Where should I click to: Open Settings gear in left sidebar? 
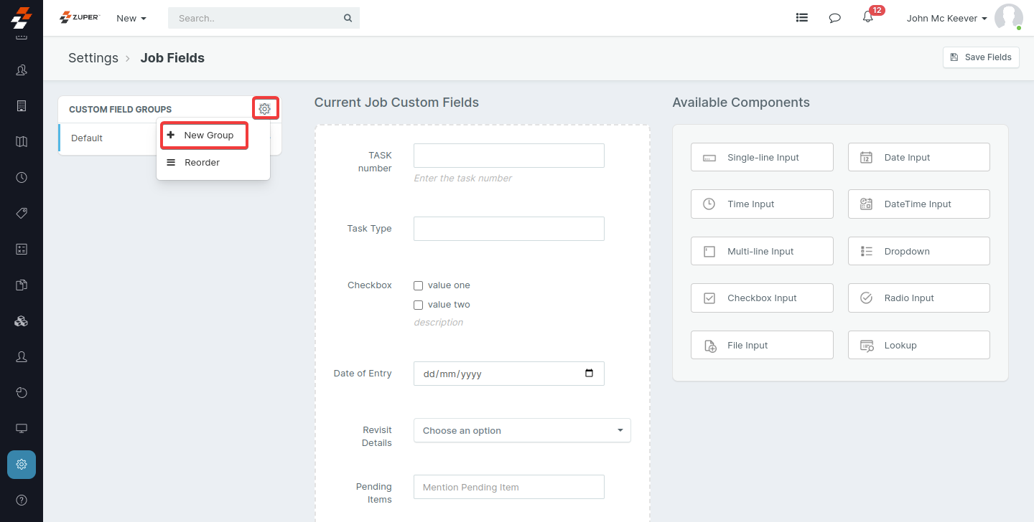tap(22, 464)
